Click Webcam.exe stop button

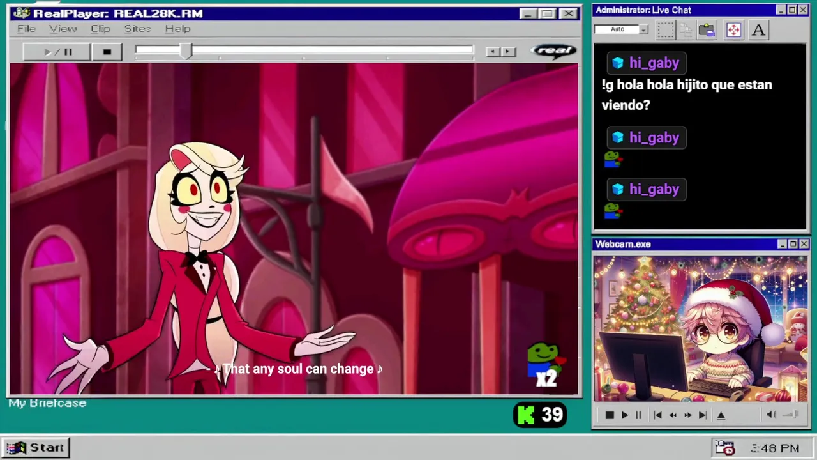(x=610, y=415)
